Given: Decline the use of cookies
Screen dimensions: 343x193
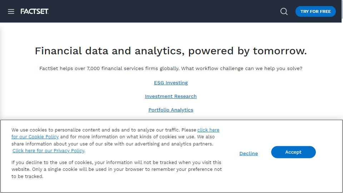Looking at the screenshot, I should point(249,153).
